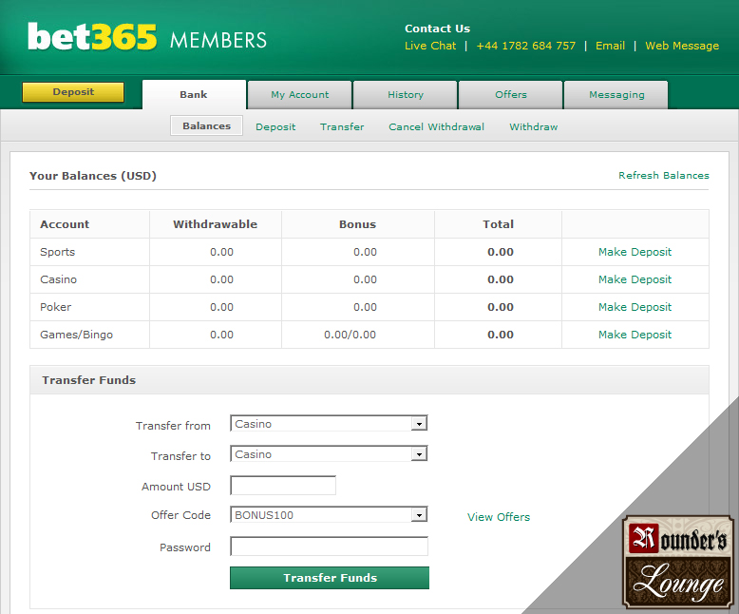The image size is (739, 614).
Task: Click Refresh Balances
Action: [664, 176]
